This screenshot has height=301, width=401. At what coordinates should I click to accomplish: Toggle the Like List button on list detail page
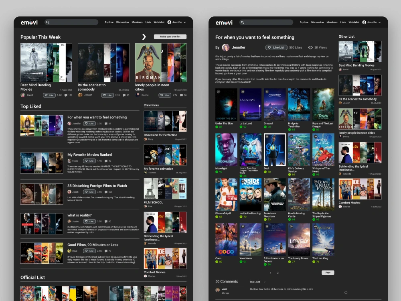tap(276, 48)
